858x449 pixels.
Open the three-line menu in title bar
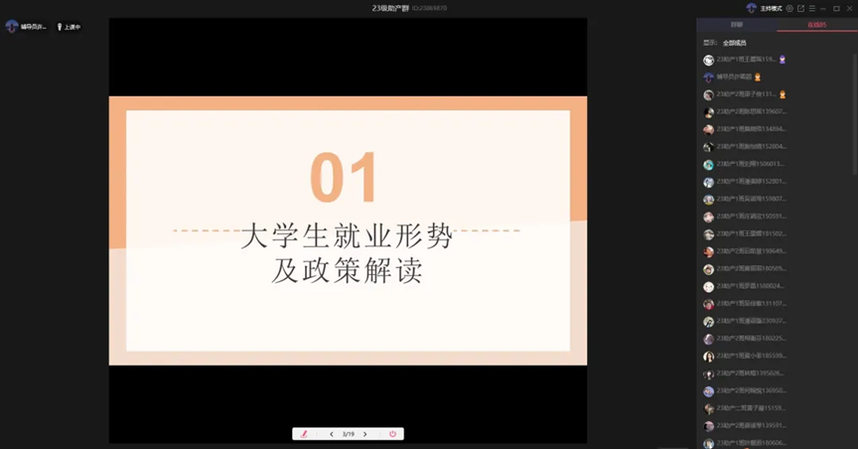(x=811, y=8)
